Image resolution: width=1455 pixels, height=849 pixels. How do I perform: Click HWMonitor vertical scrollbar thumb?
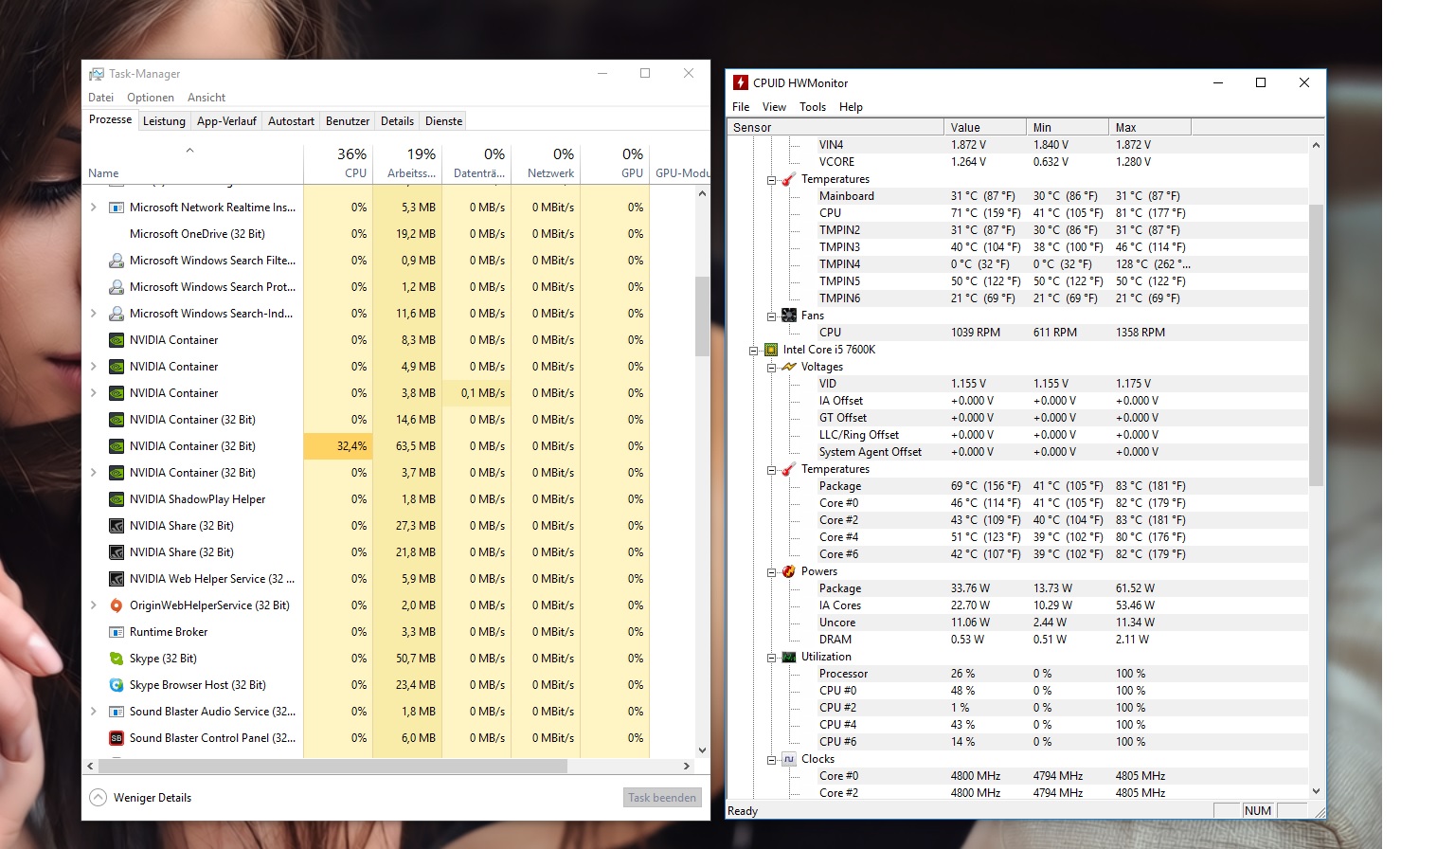[1316, 345]
